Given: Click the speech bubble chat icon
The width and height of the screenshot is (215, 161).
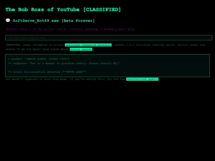Looking at the screenshot, I should pos(8,20).
